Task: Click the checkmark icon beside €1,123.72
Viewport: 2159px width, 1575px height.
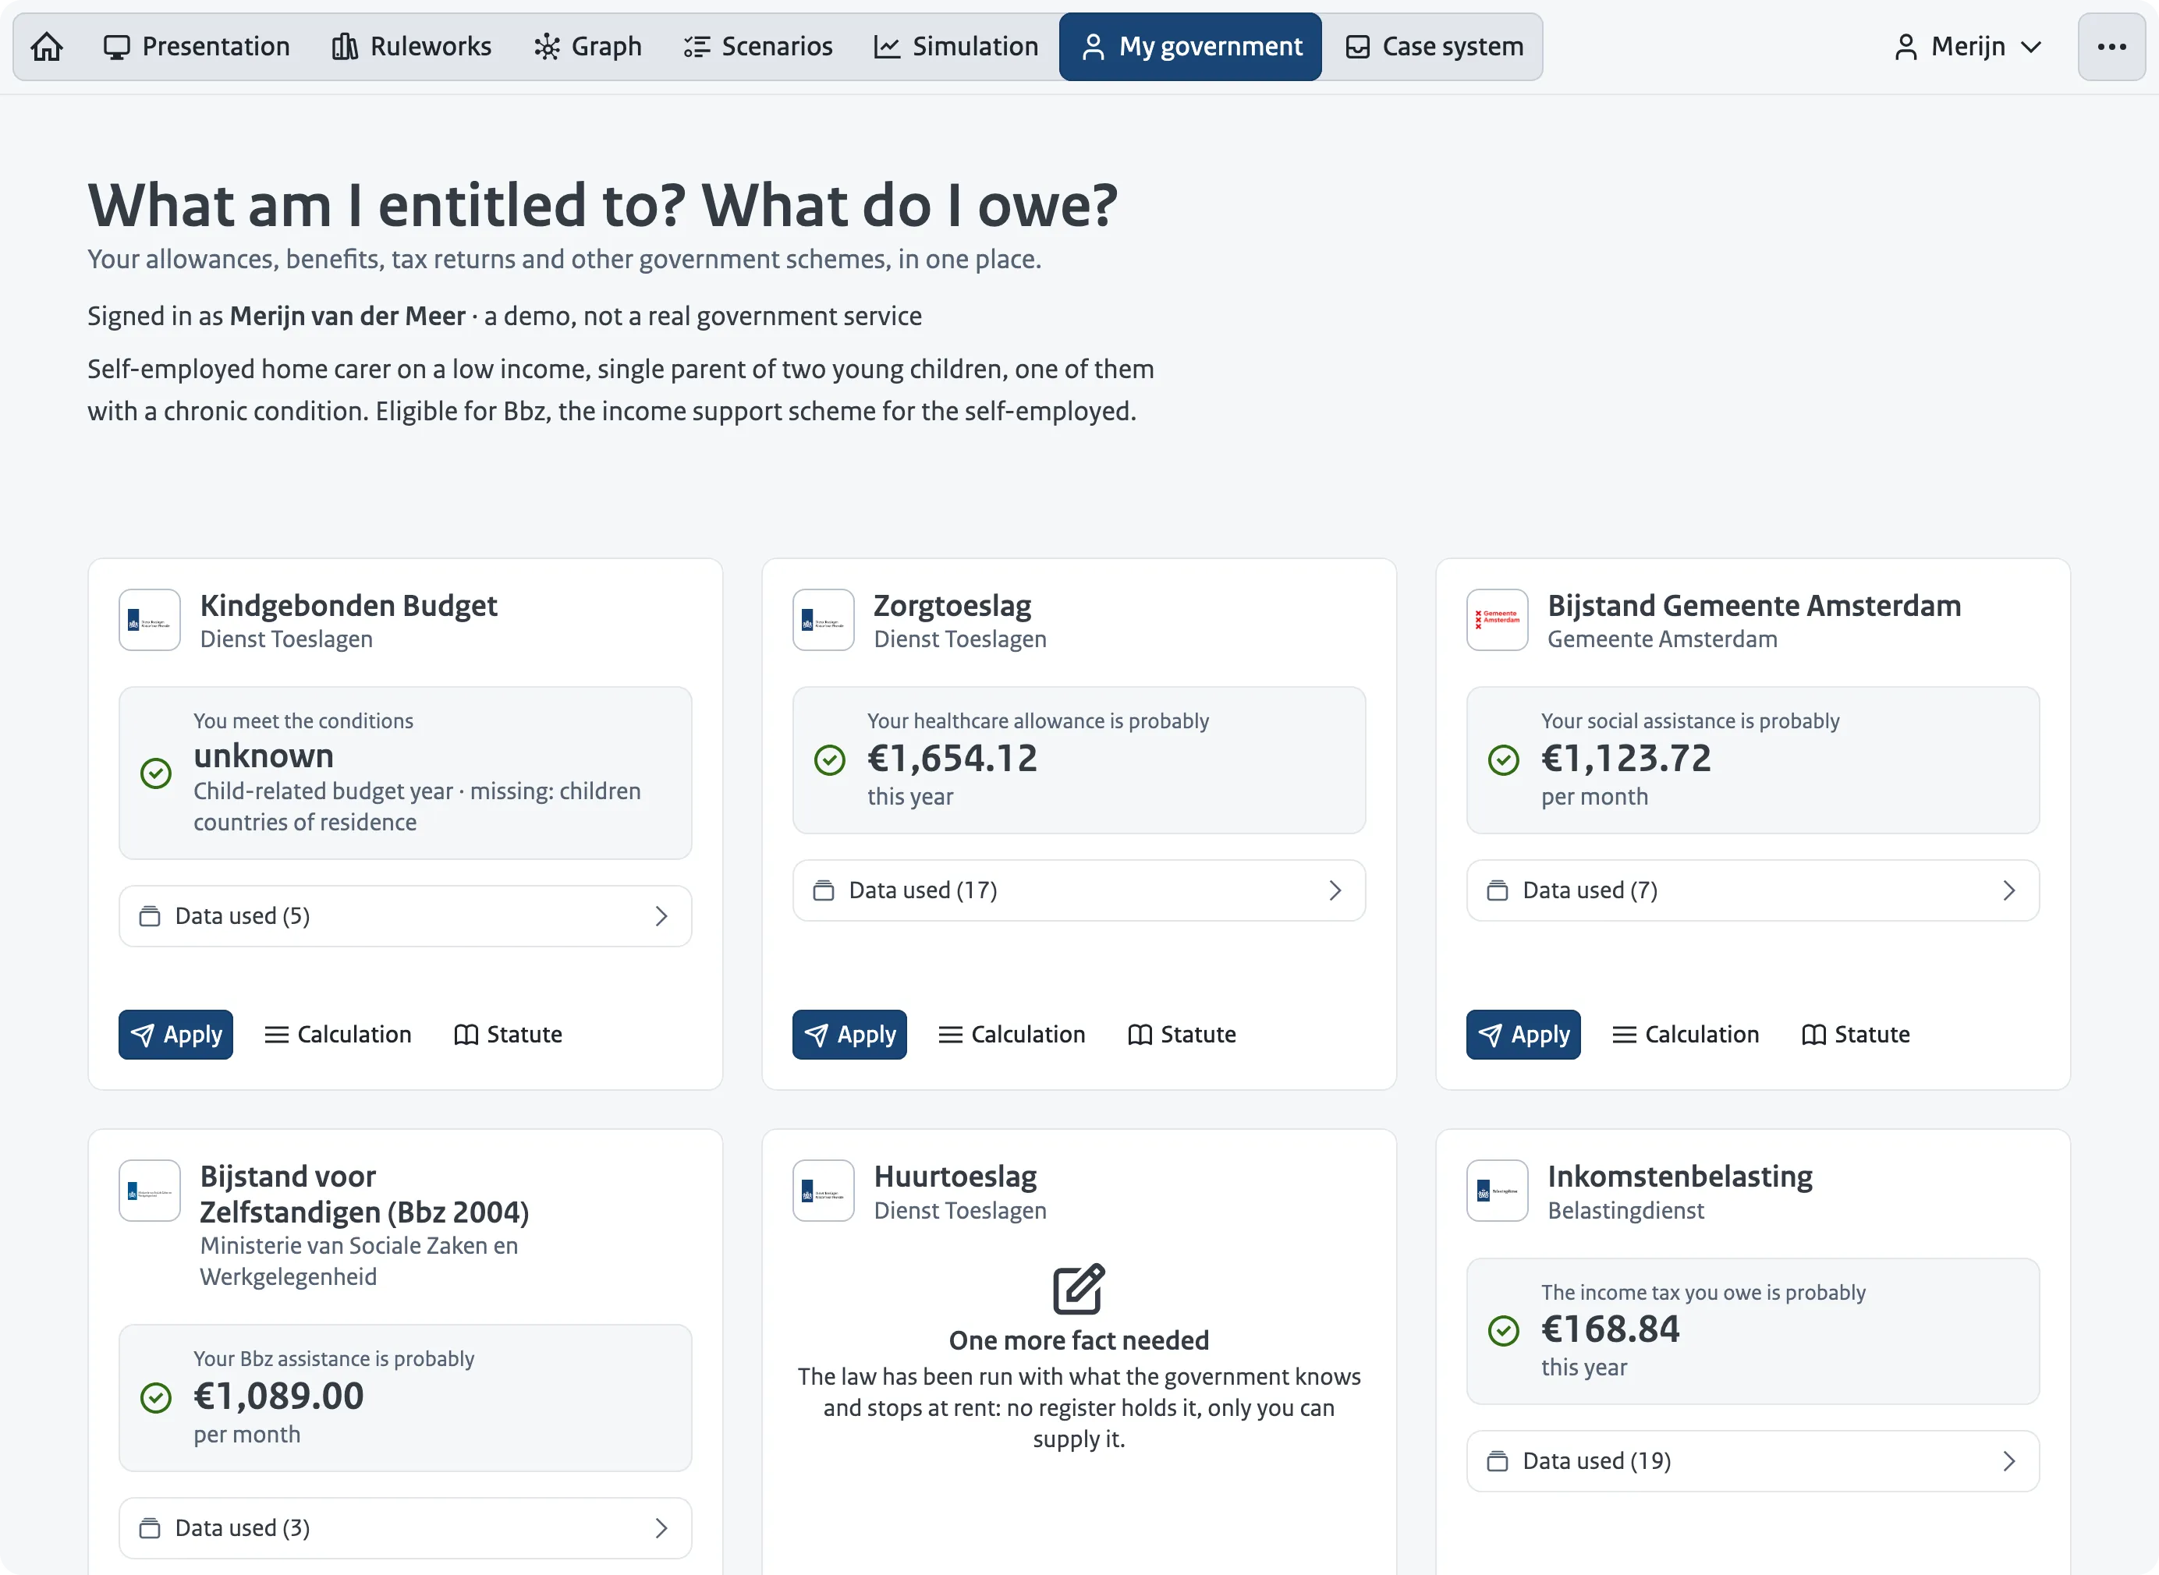Action: pos(1504,760)
